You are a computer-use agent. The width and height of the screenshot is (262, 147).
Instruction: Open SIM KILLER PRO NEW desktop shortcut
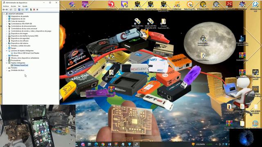(x=138, y=24)
